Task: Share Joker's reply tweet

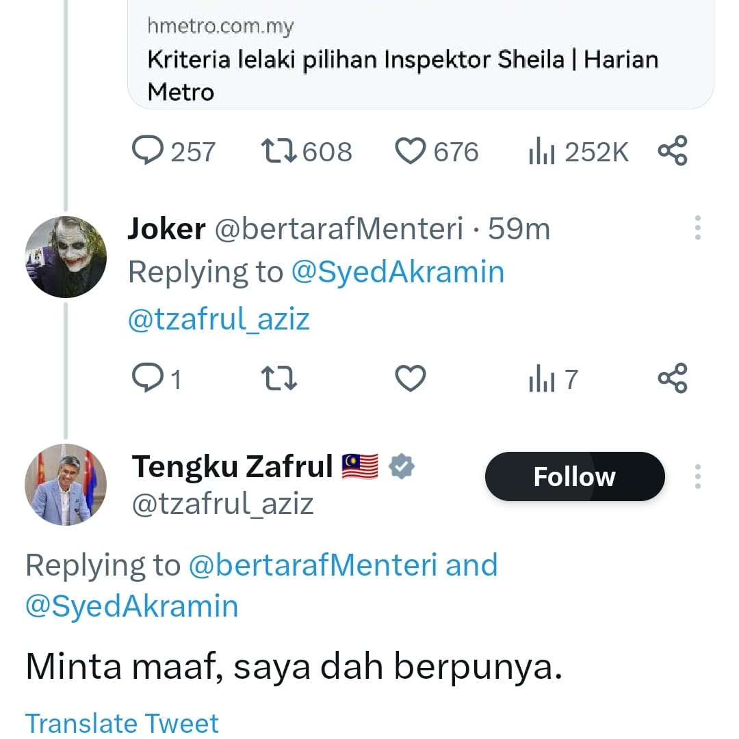Action: pyautogui.click(x=672, y=379)
